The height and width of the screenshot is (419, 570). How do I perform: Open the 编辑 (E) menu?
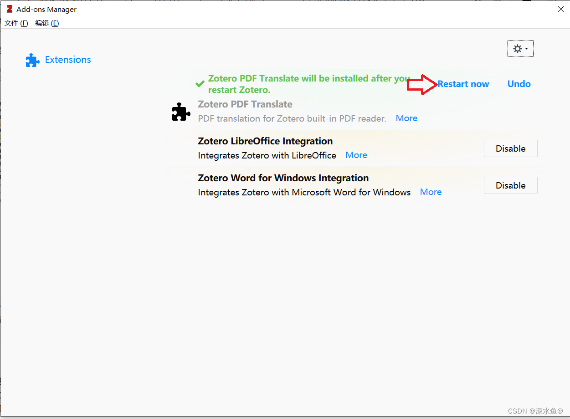pos(47,23)
